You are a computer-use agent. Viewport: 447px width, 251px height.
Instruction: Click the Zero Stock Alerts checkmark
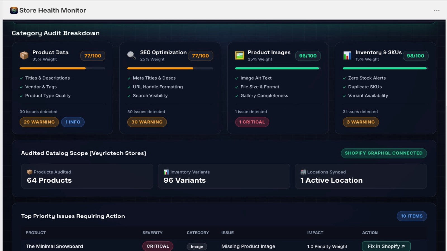click(x=344, y=78)
